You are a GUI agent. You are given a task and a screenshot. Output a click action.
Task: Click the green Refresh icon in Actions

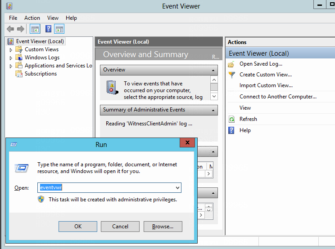point(231,119)
